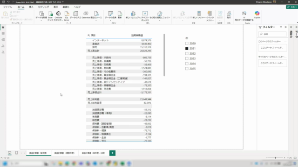298x167 pixels.
Task: Check the 2025 year slicer box
Action: (x=187, y=69)
